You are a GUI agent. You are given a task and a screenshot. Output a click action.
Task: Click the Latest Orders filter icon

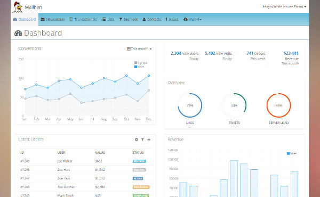[142, 139]
